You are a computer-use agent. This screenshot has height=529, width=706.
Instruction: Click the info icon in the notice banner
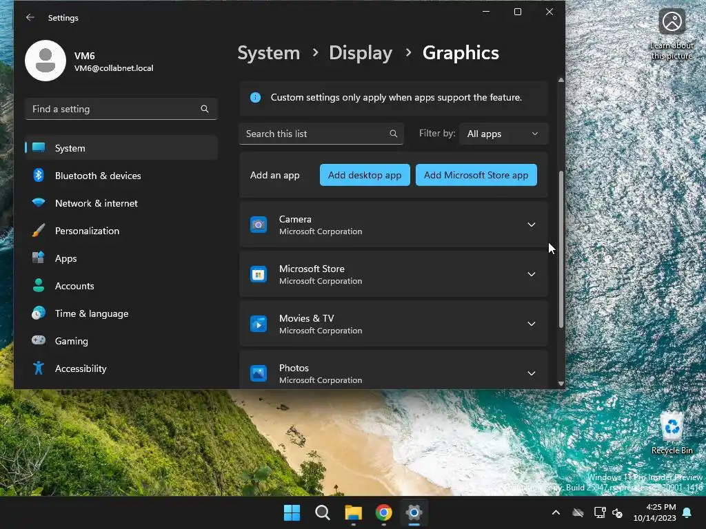[x=255, y=97]
